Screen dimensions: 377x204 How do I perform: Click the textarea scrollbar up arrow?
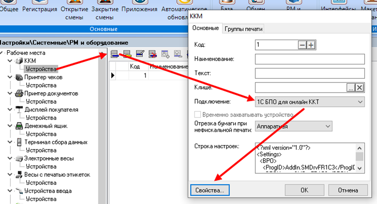[x=359, y=148]
